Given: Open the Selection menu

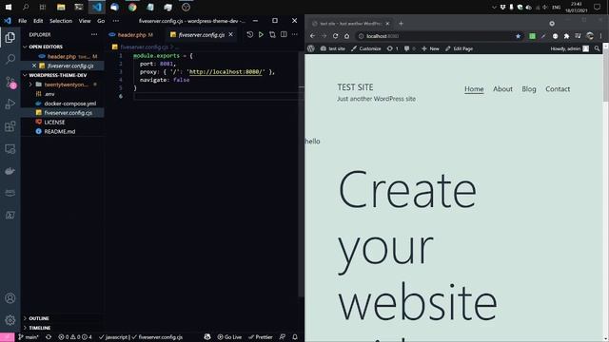Looking at the screenshot, I should pos(61,21).
